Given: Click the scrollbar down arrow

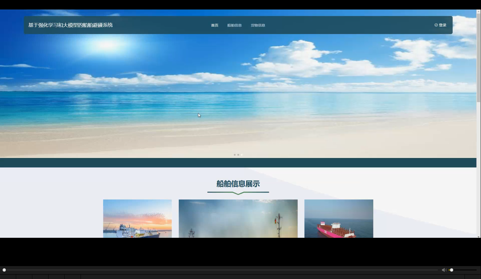Looking at the screenshot, I should pos(478,237).
